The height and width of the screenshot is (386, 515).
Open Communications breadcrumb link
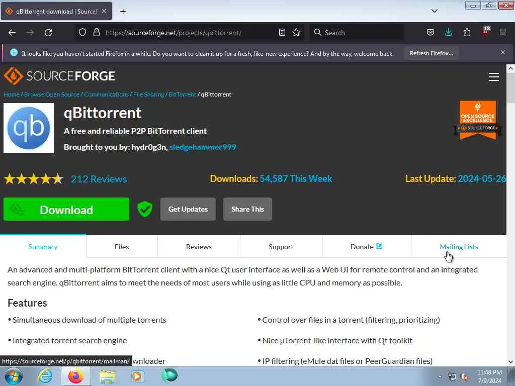click(106, 94)
